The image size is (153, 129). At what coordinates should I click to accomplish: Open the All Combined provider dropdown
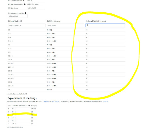18,16
